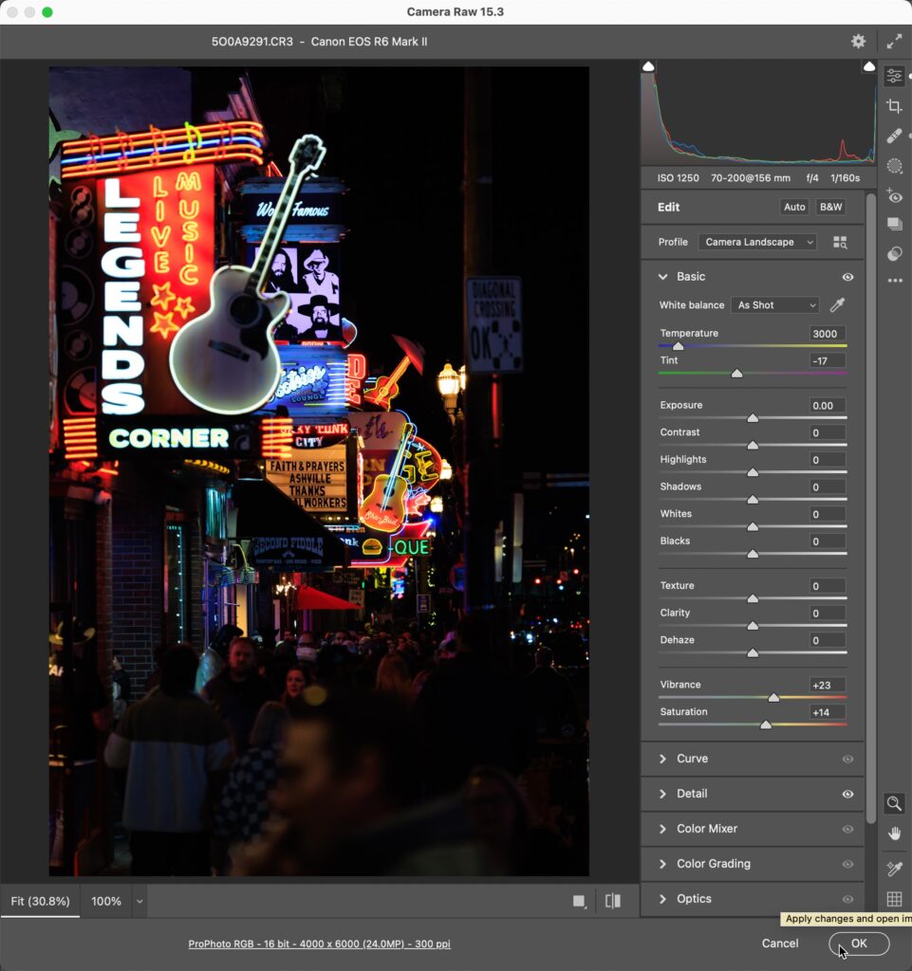The height and width of the screenshot is (971, 912).
Task: Toggle Curve panel visibility eye
Action: tap(847, 759)
